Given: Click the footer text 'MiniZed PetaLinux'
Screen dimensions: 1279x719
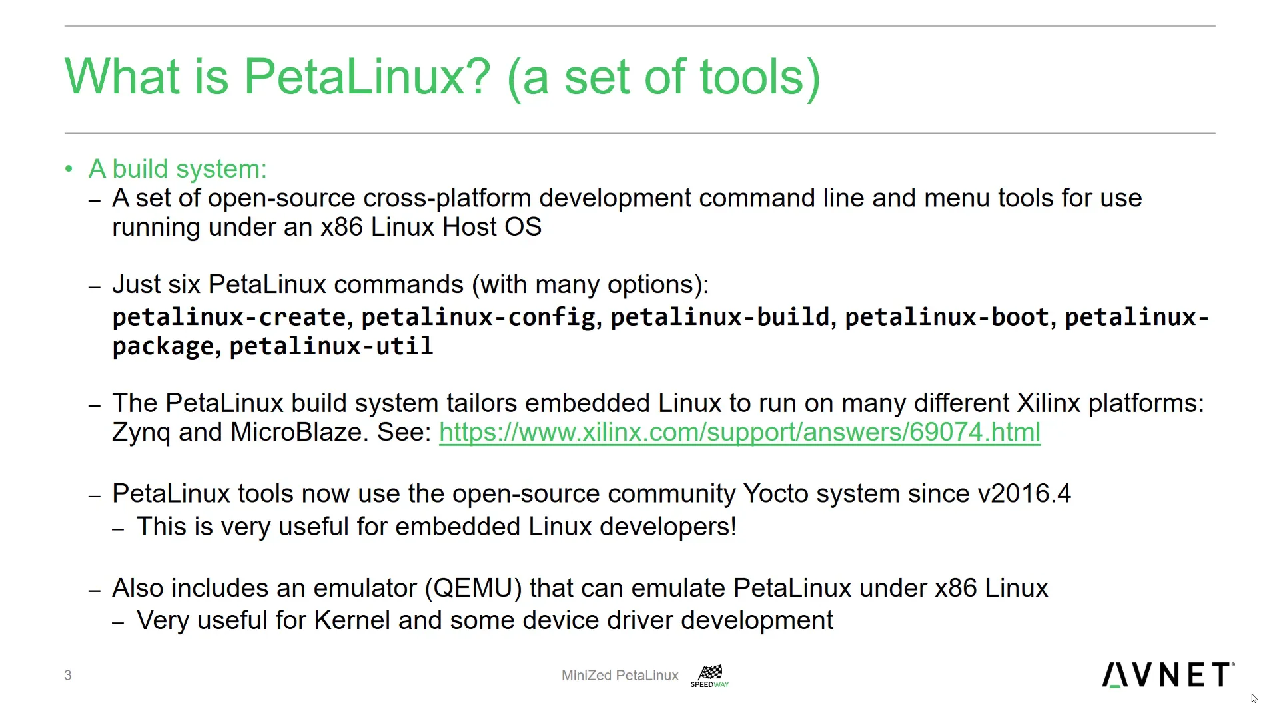Looking at the screenshot, I should click(620, 675).
